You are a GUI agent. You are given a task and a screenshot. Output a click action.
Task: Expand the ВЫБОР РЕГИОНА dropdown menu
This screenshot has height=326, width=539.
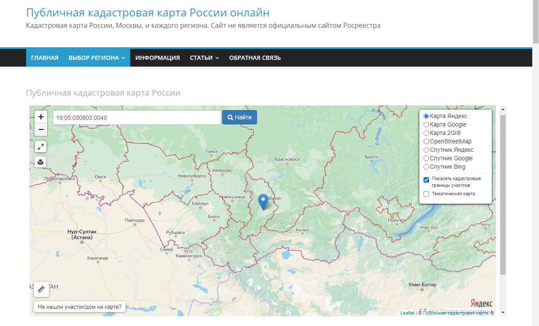(97, 58)
